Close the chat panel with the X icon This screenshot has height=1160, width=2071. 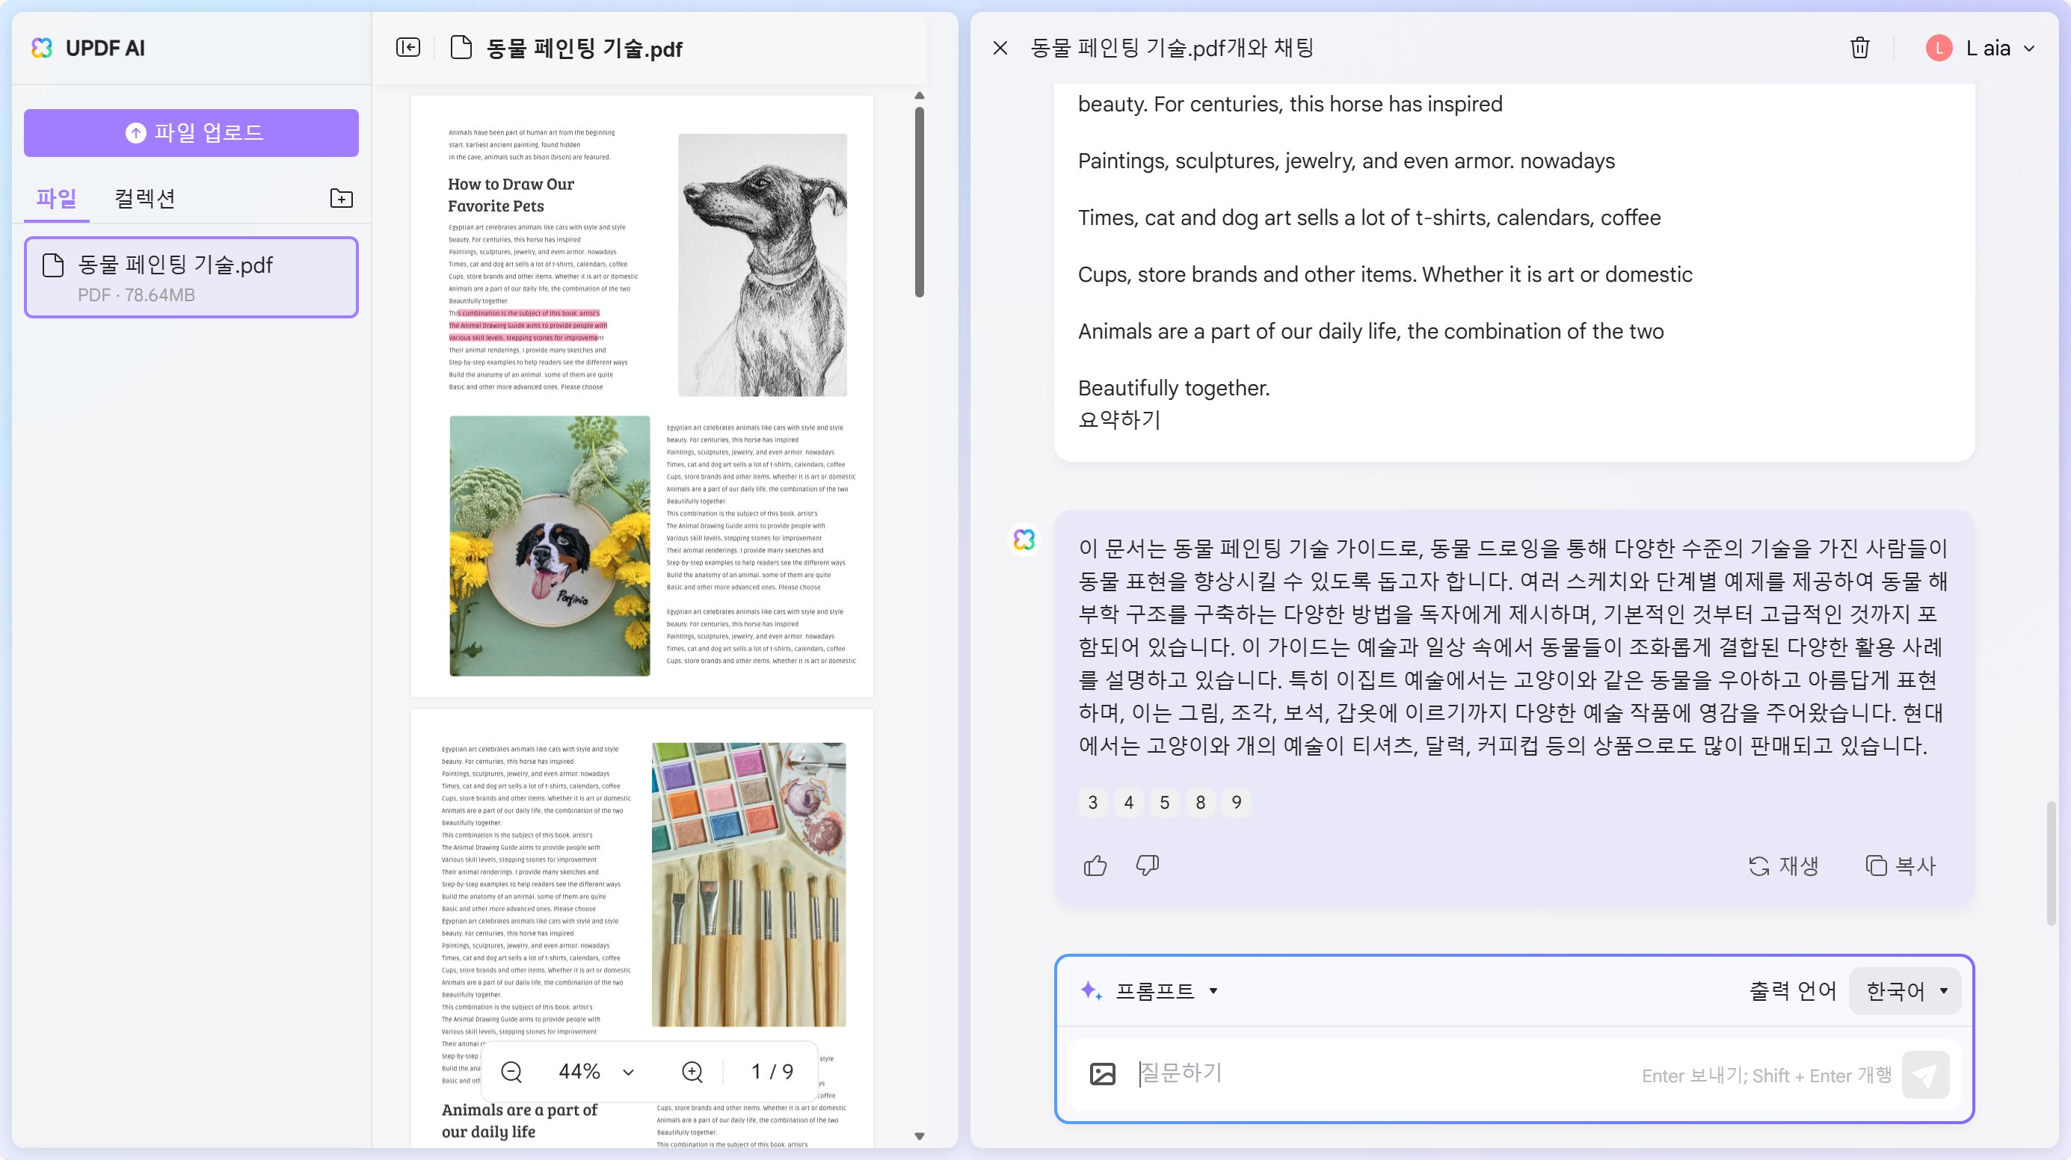tap(1000, 49)
